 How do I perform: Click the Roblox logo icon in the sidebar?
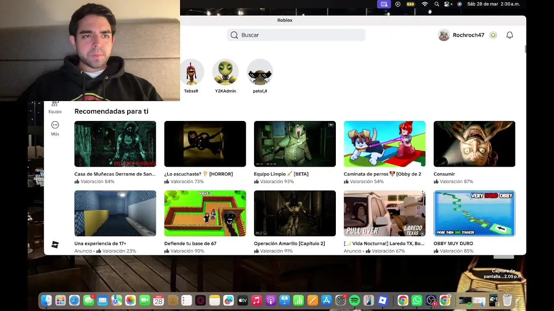[55, 244]
